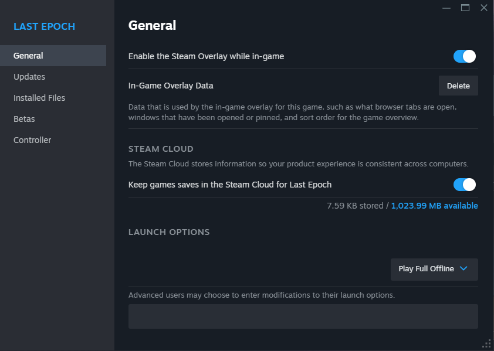Image resolution: width=494 pixels, height=351 pixels.
Task: Enable Keep games saves in the Steam Cloud
Action: (463, 184)
